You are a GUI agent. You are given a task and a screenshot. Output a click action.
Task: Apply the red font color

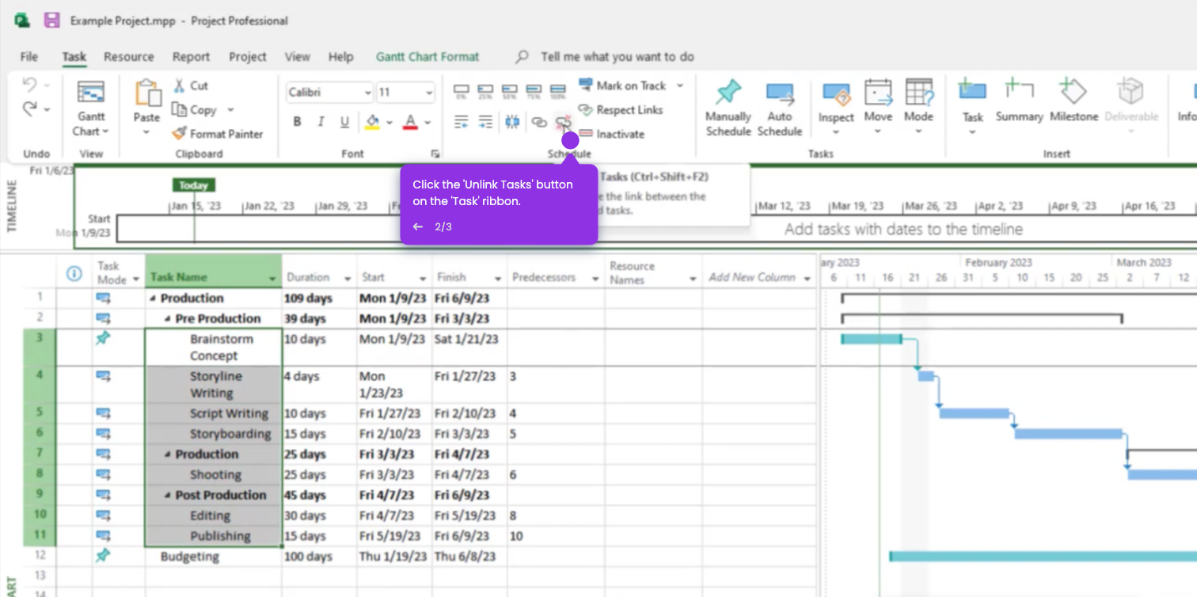410,122
